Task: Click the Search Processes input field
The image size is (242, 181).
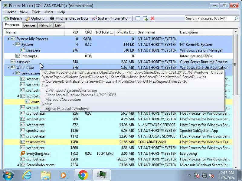Action: click(209, 18)
